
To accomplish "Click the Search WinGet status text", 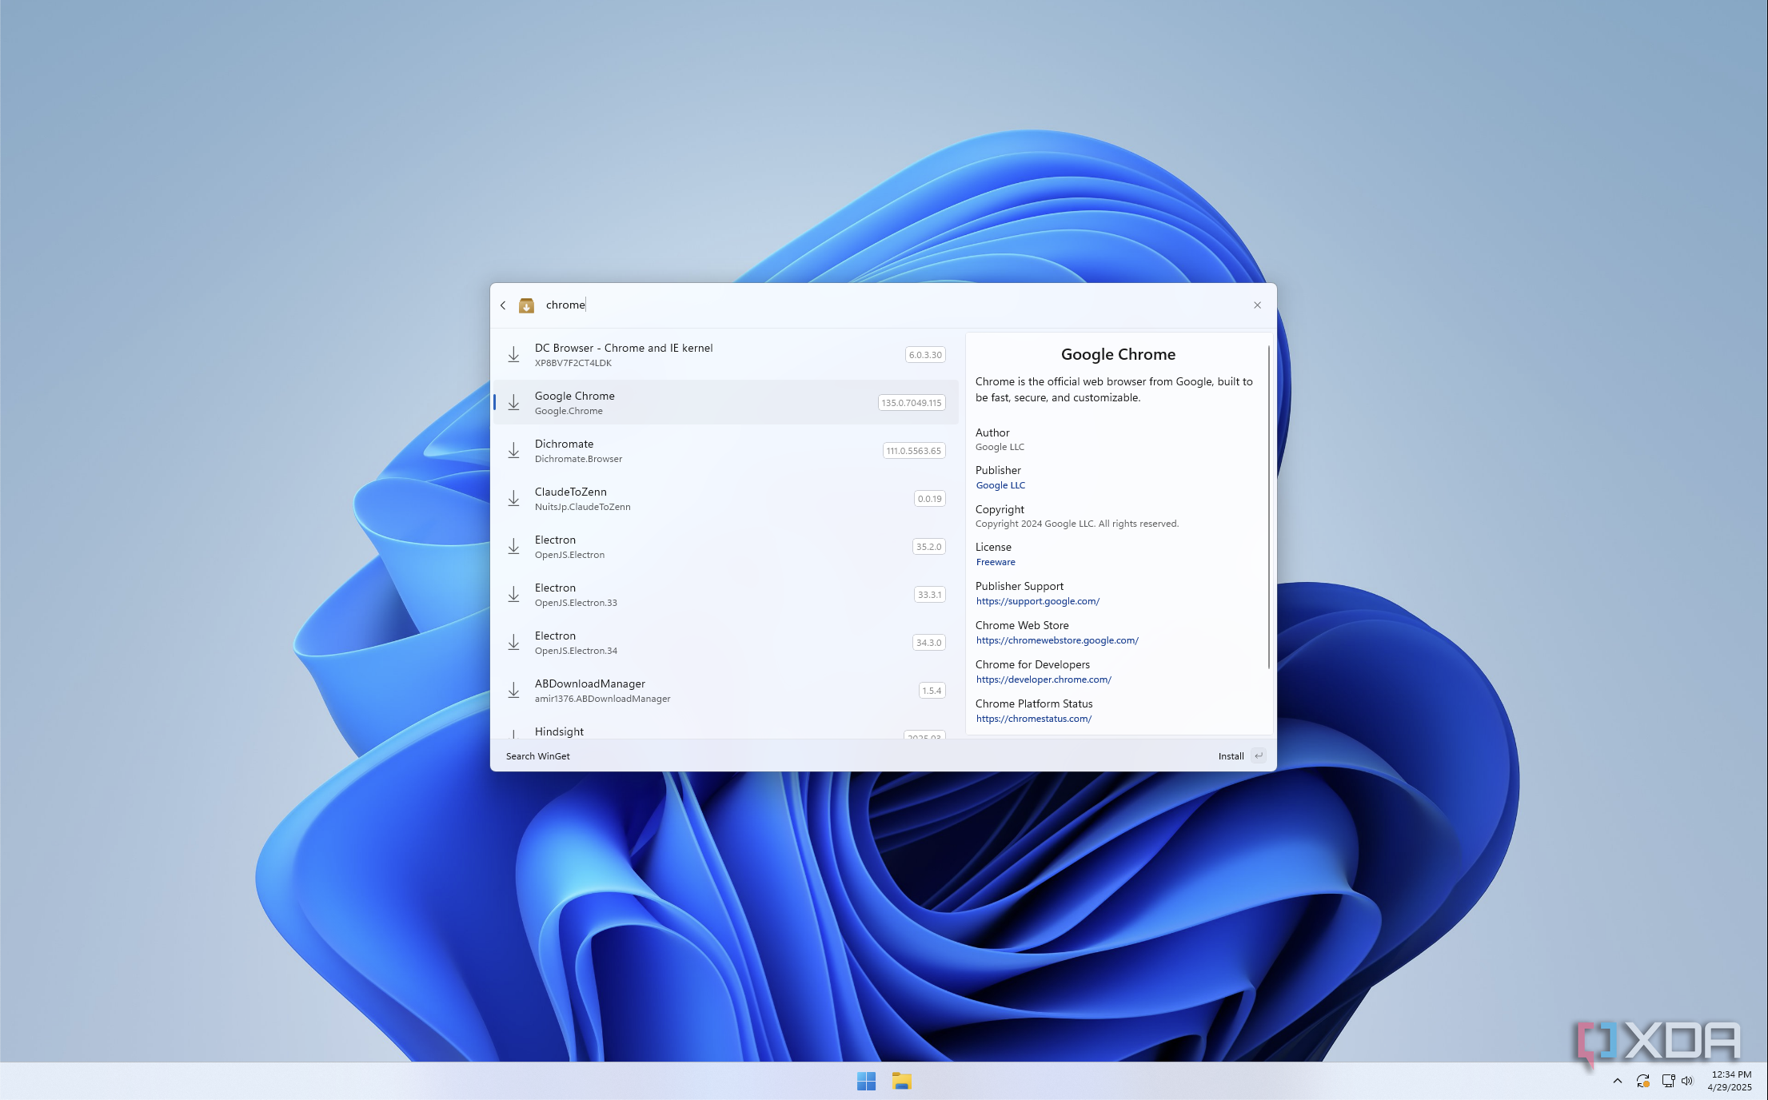I will [538, 756].
